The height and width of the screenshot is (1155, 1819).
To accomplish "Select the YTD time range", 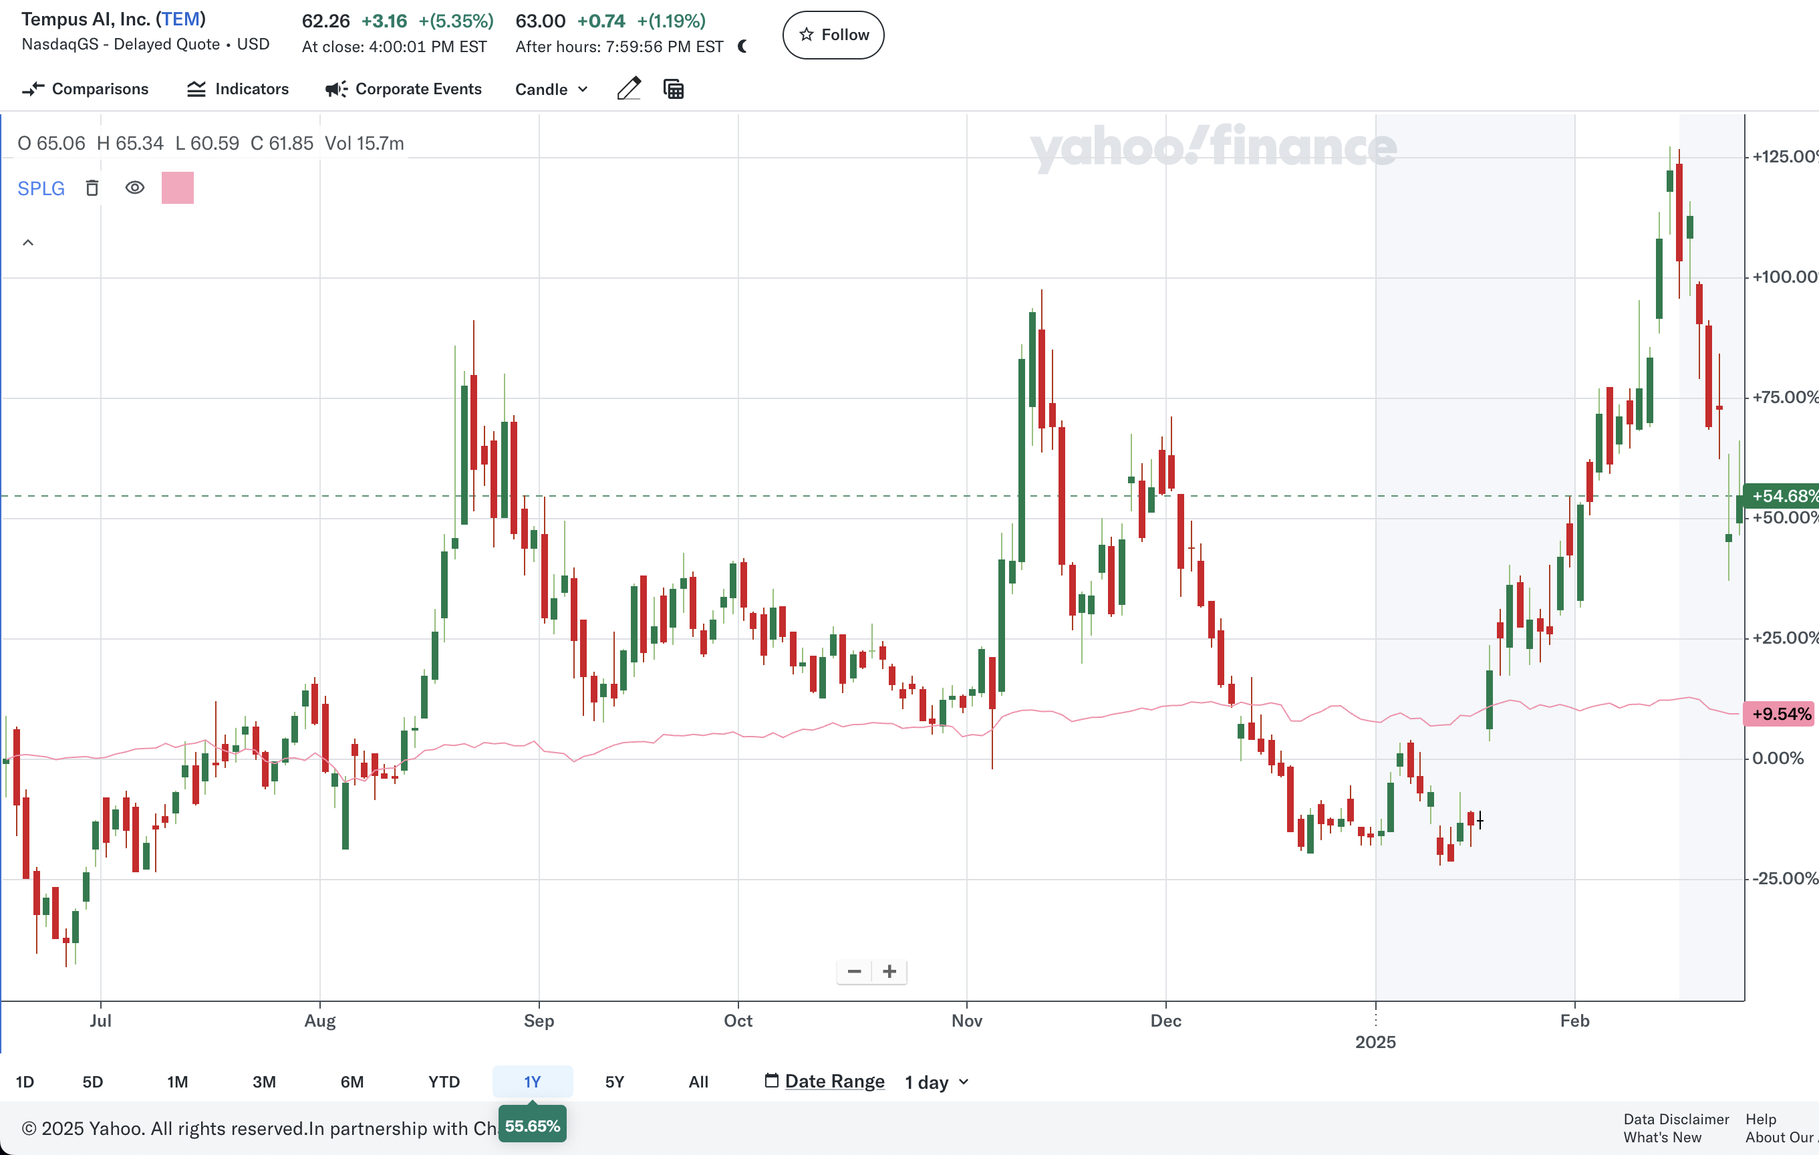I will [x=444, y=1081].
